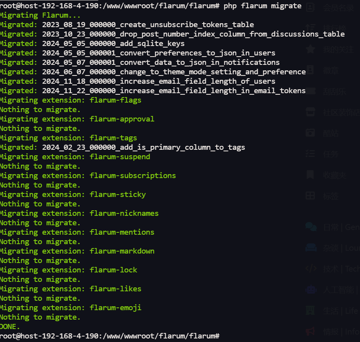The width and height of the screenshot is (360, 342).
Task: Select the 情报 | Info tag in sidebar
Action: 341,331
